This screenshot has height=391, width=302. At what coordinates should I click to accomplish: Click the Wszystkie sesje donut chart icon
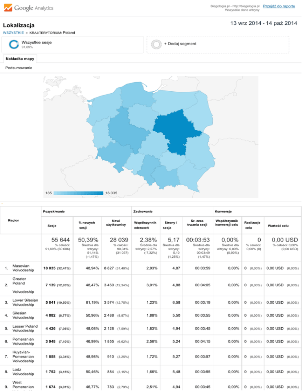(14, 45)
